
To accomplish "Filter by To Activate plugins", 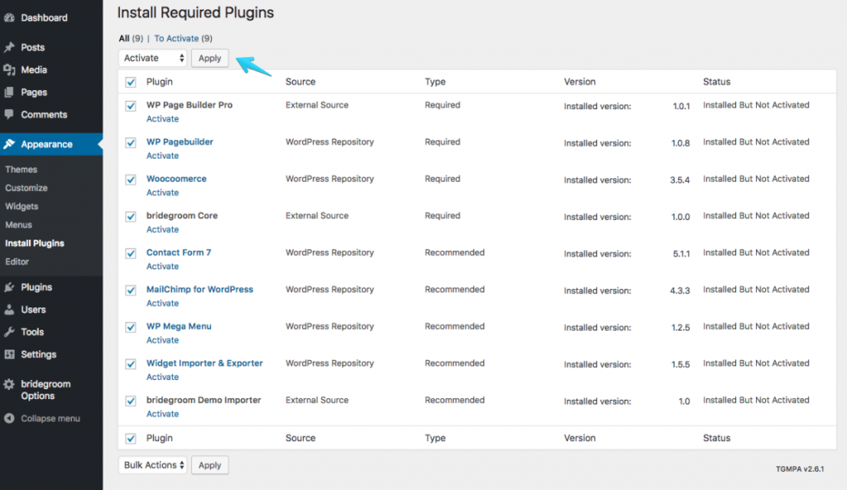I will point(177,38).
